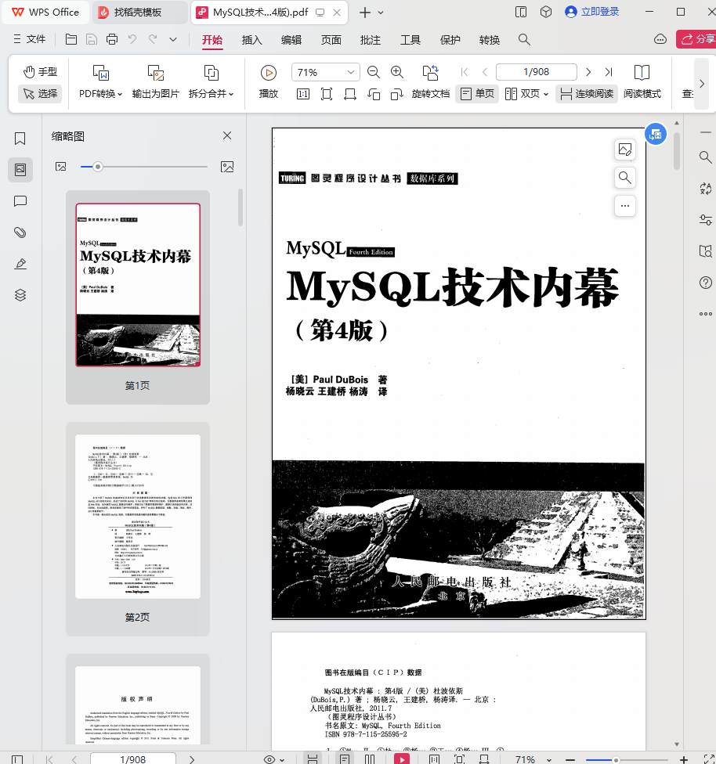Switch to the 插入 ribbon tab

click(251, 40)
